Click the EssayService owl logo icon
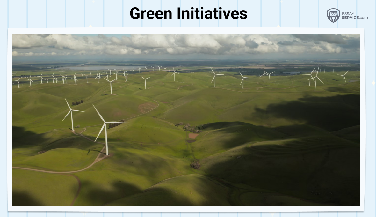The height and width of the screenshot is (217, 376). (333, 14)
